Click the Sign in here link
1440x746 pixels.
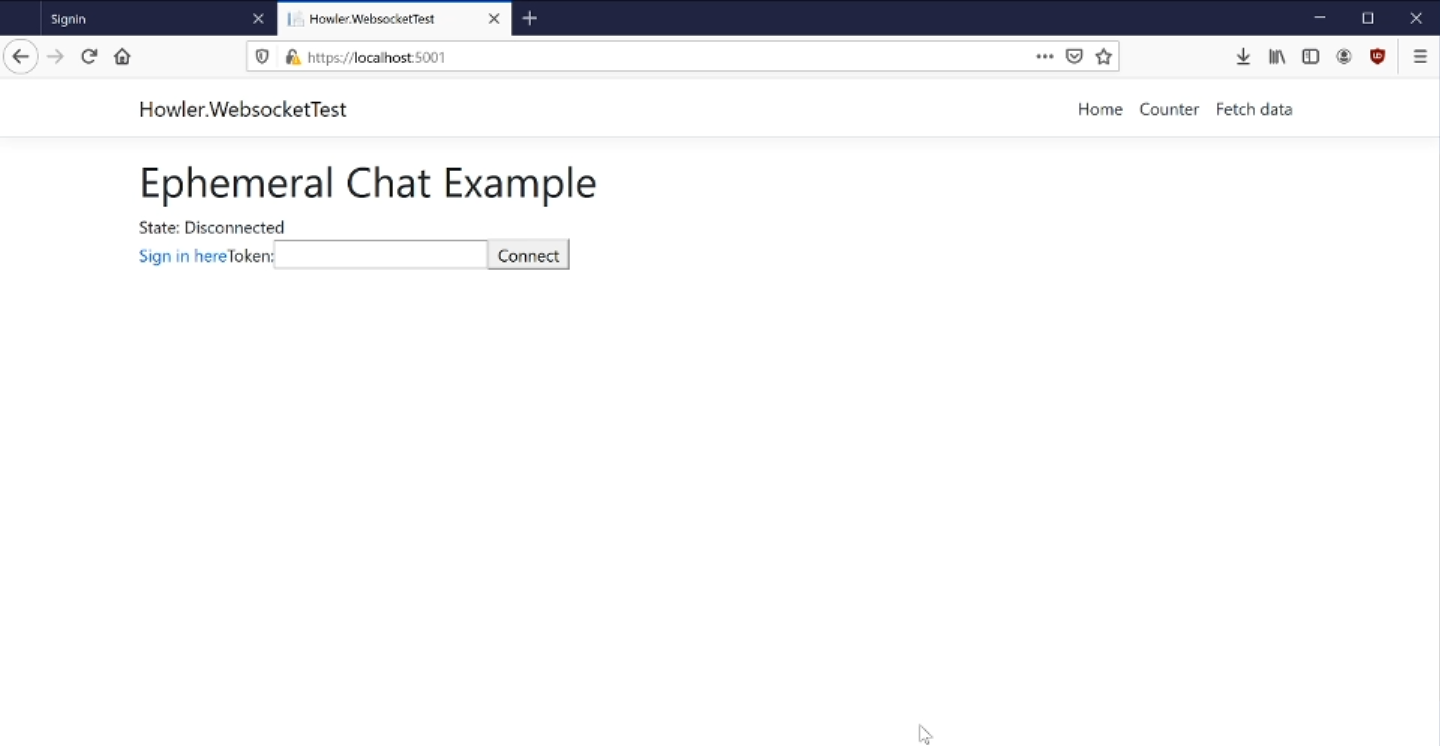182,255
